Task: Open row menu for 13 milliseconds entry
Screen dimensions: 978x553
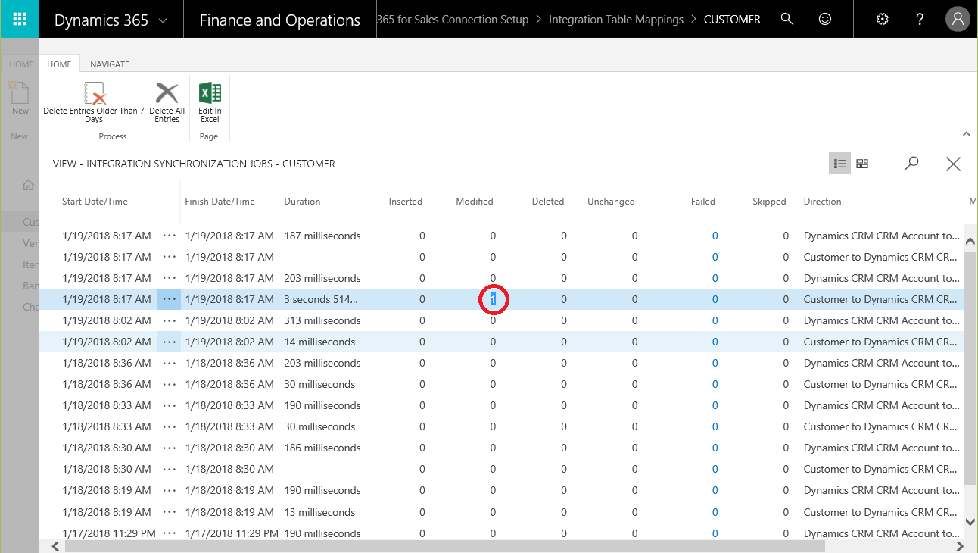Action: [x=169, y=512]
